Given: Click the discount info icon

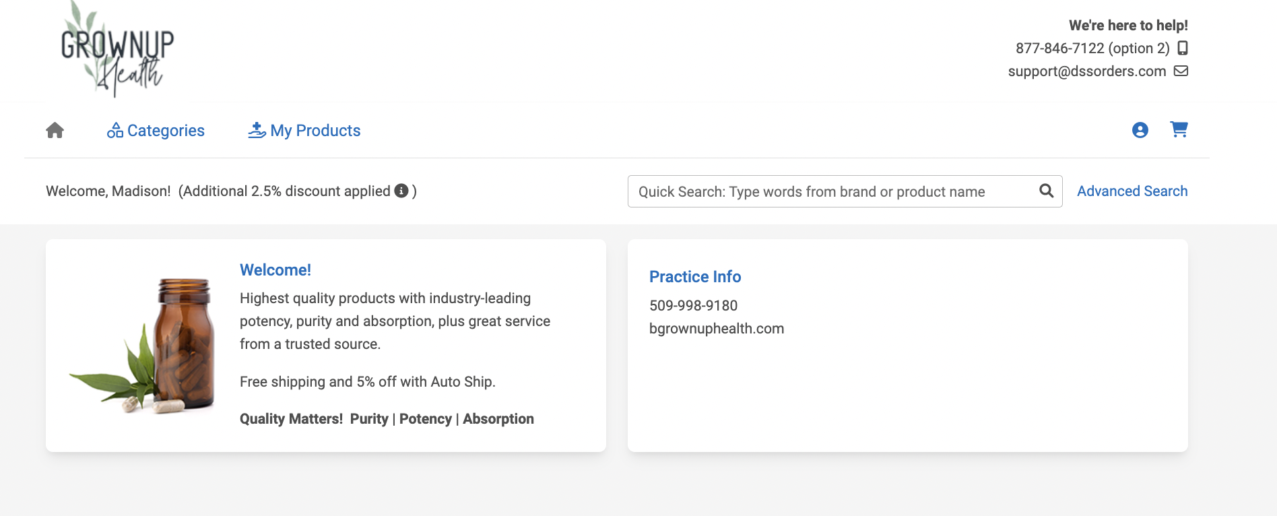Looking at the screenshot, I should pyautogui.click(x=401, y=191).
